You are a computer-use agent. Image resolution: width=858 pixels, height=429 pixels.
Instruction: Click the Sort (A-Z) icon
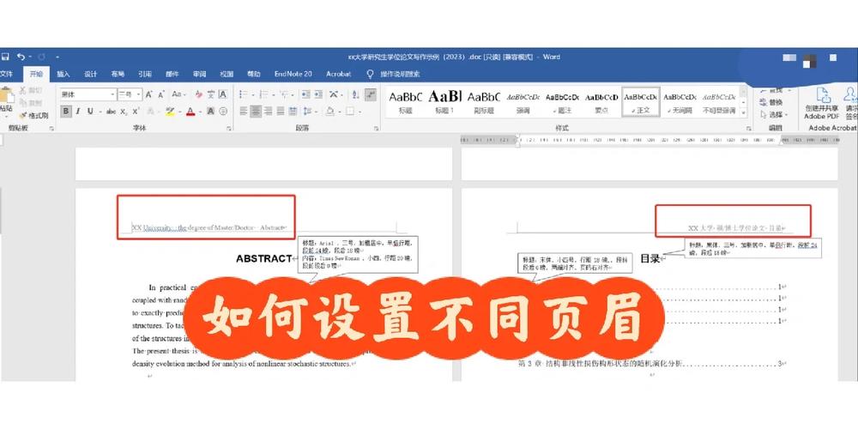coord(355,94)
